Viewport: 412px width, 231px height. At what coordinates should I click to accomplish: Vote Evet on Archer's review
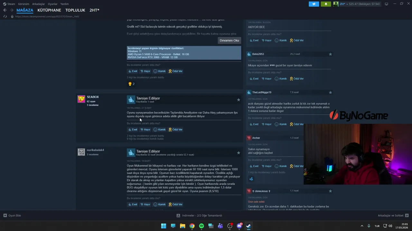click(254, 166)
